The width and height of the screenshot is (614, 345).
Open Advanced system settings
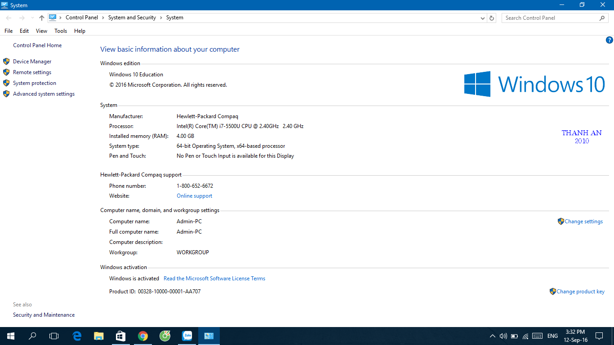44,94
